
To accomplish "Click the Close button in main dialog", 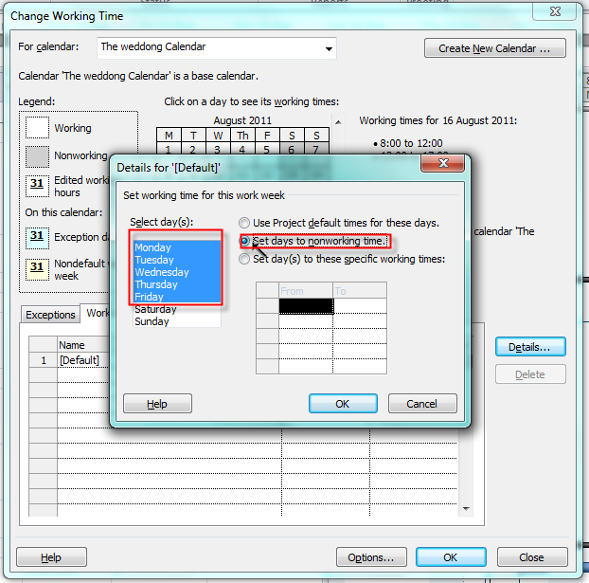I will pos(531,557).
